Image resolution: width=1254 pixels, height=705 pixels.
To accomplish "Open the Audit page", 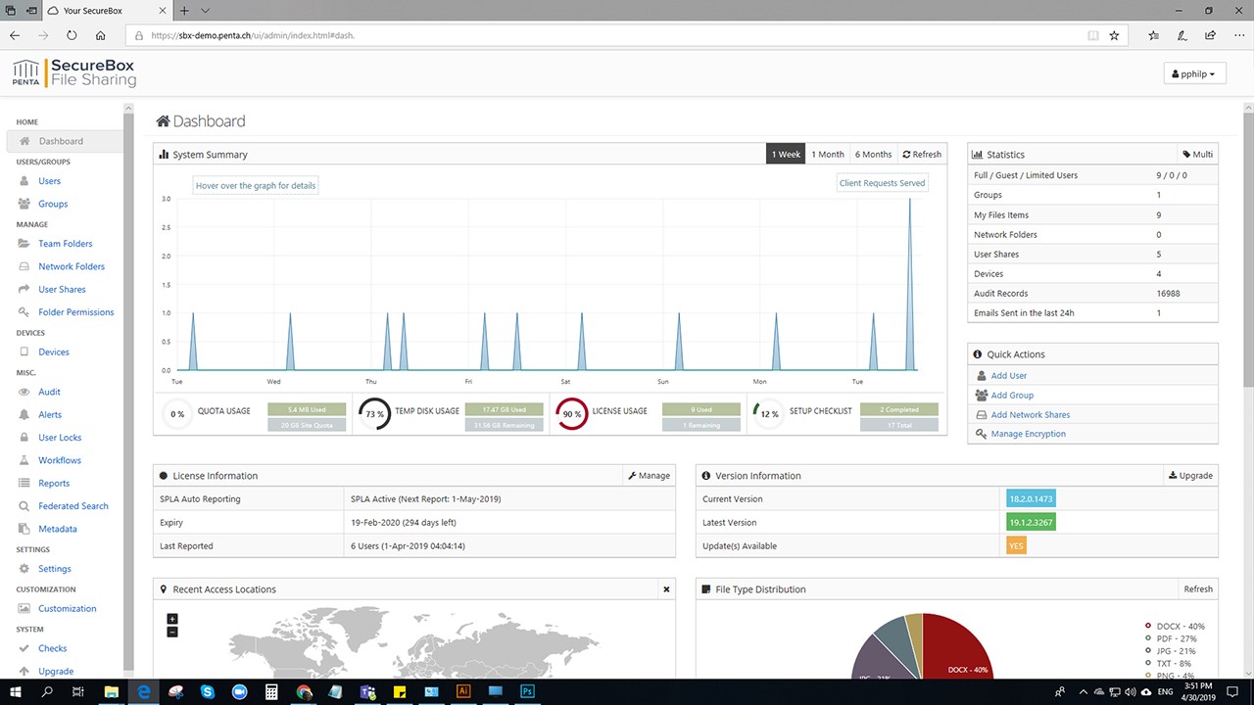I will pos(49,392).
